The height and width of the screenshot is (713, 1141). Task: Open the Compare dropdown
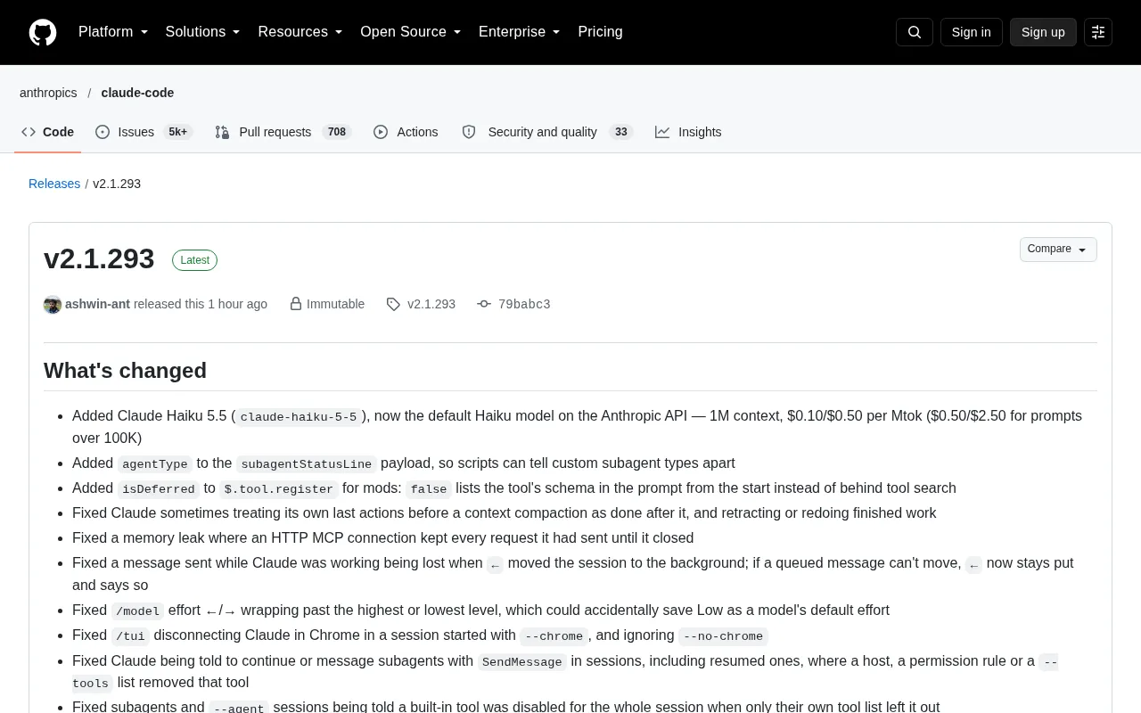tap(1058, 250)
